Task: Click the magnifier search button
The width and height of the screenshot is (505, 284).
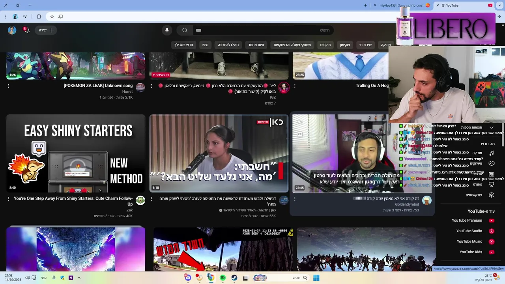Action: point(185,30)
